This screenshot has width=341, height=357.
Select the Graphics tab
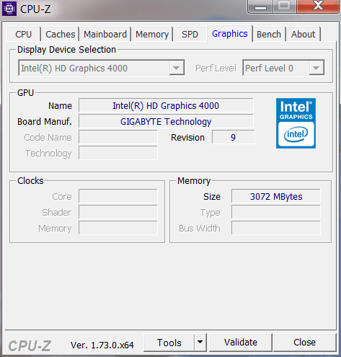click(230, 34)
